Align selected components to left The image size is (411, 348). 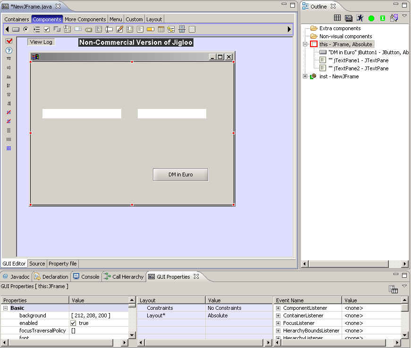(x=8, y=85)
